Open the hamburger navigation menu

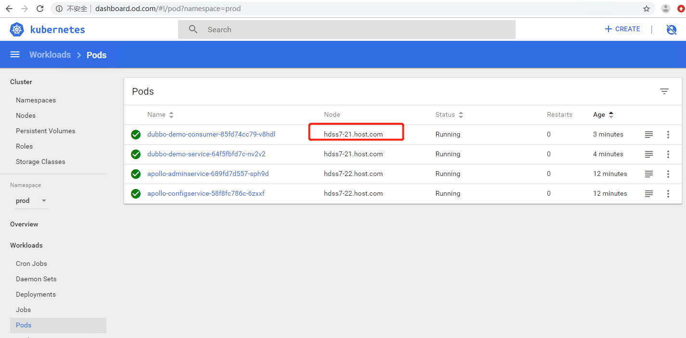(x=15, y=55)
